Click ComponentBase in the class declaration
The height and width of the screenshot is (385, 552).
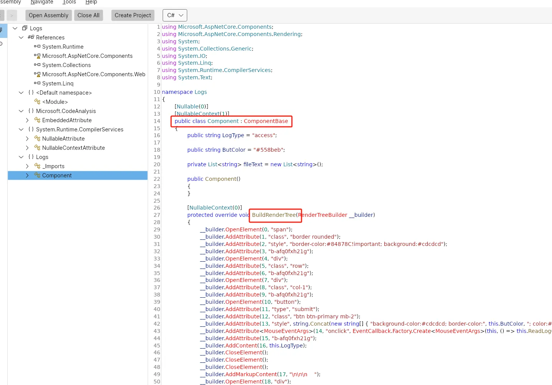click(266, 121)
